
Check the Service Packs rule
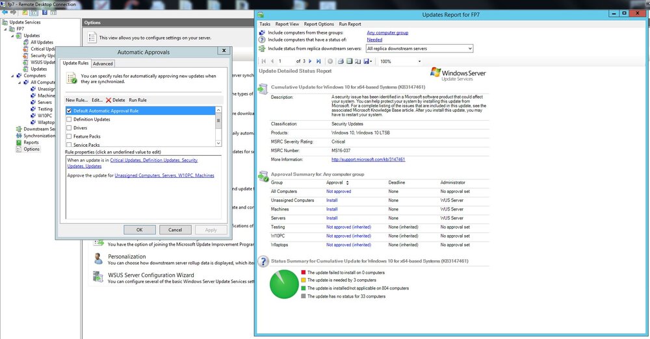point(70,145)
